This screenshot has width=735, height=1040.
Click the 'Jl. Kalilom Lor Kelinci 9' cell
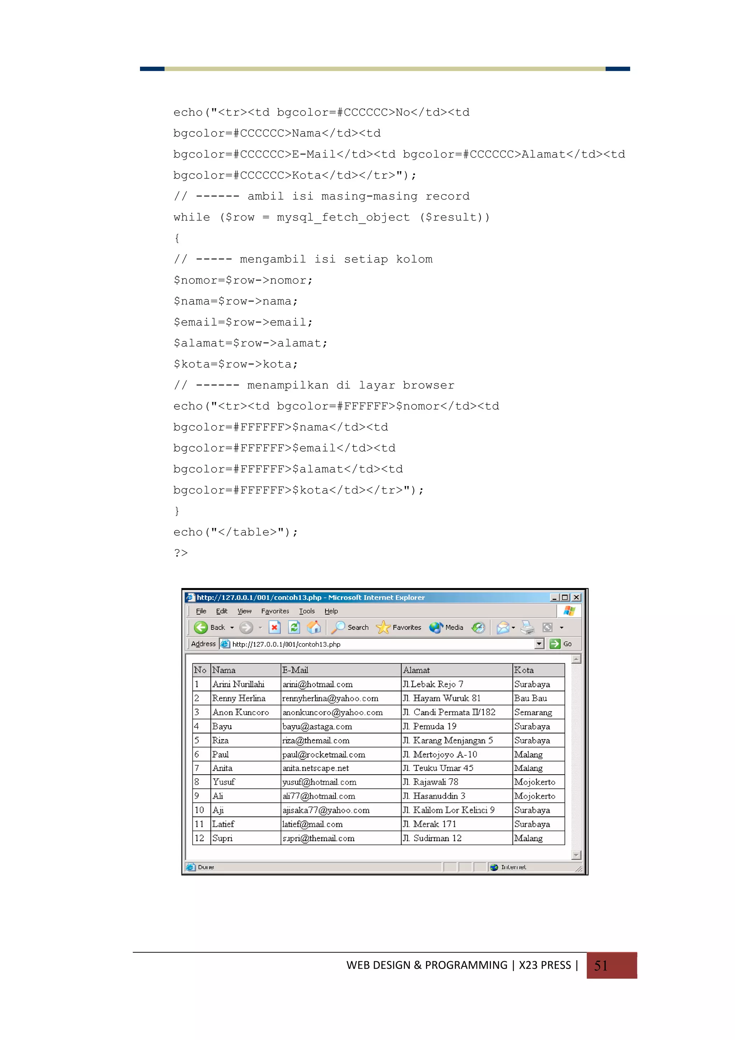click(x=457, y=810)
